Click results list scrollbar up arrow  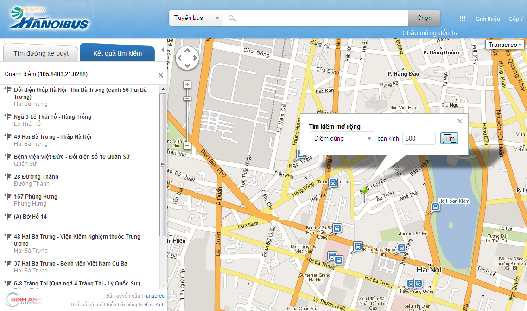click(x=163, y=90)
